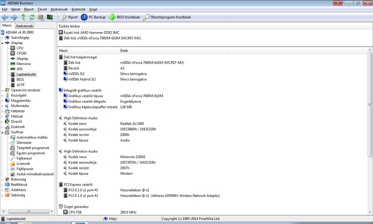373x224 pixels.
Task: Click the Adatbázis icon in tree
Action: (x=7, y=190)
